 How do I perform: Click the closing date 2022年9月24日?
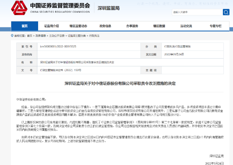[x=215, y=163]
